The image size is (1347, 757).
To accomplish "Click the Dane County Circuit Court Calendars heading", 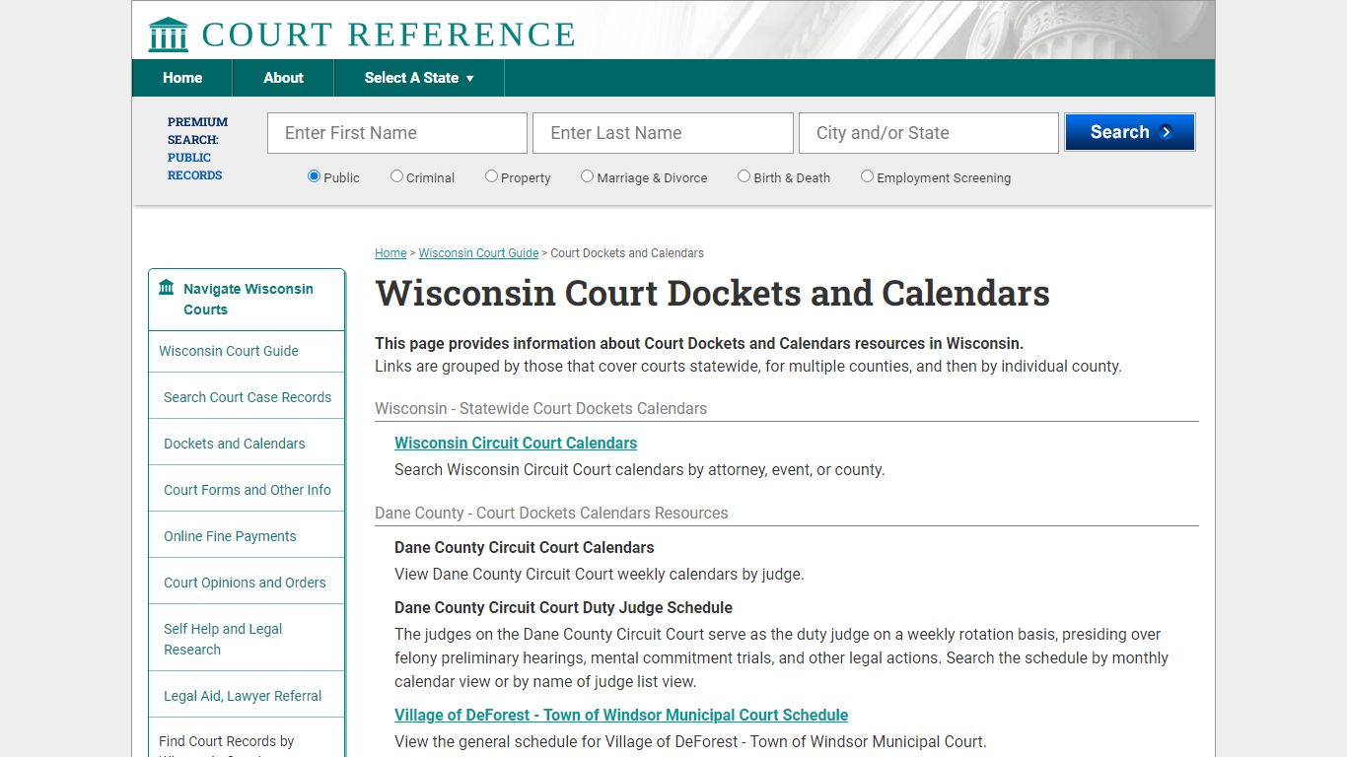I will (x=525, y=548).
